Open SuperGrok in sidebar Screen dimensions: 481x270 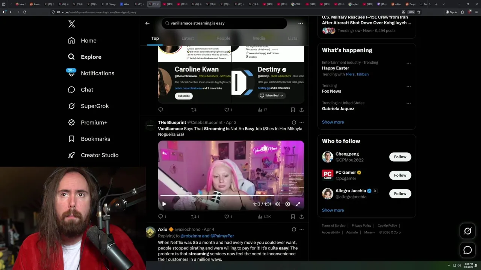coord(88,106)
